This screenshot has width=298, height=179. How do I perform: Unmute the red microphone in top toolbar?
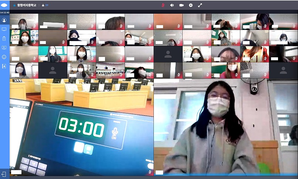coord(163,5)
